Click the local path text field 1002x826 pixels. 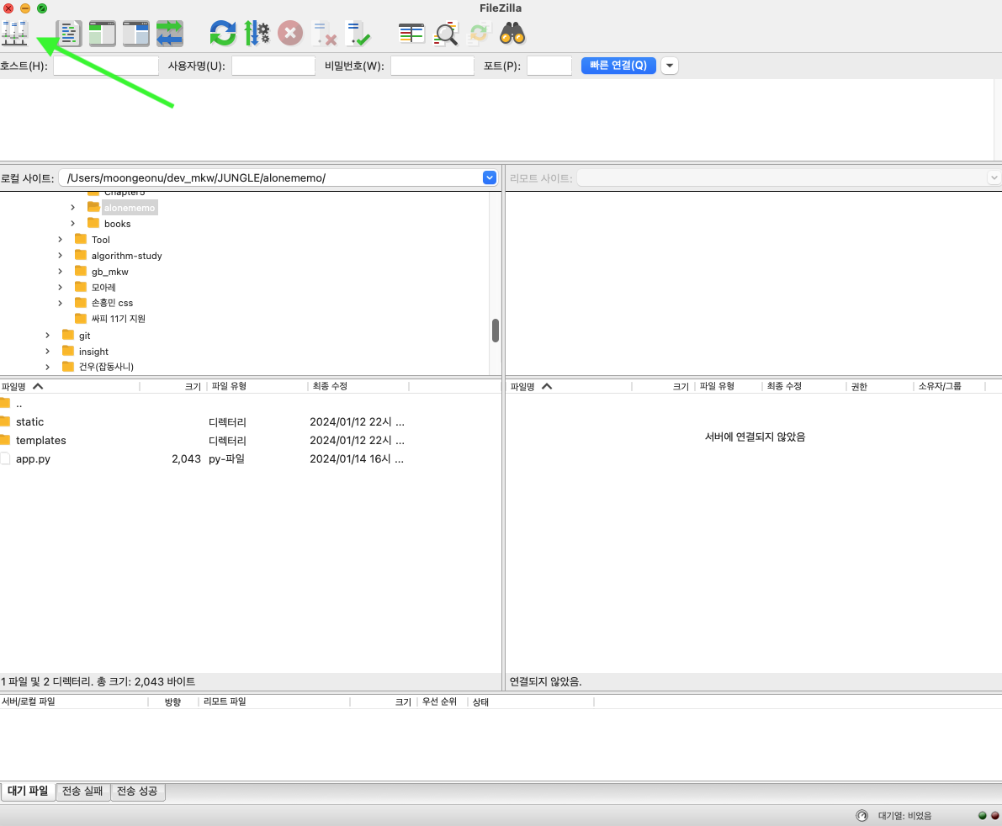[271, 177]
